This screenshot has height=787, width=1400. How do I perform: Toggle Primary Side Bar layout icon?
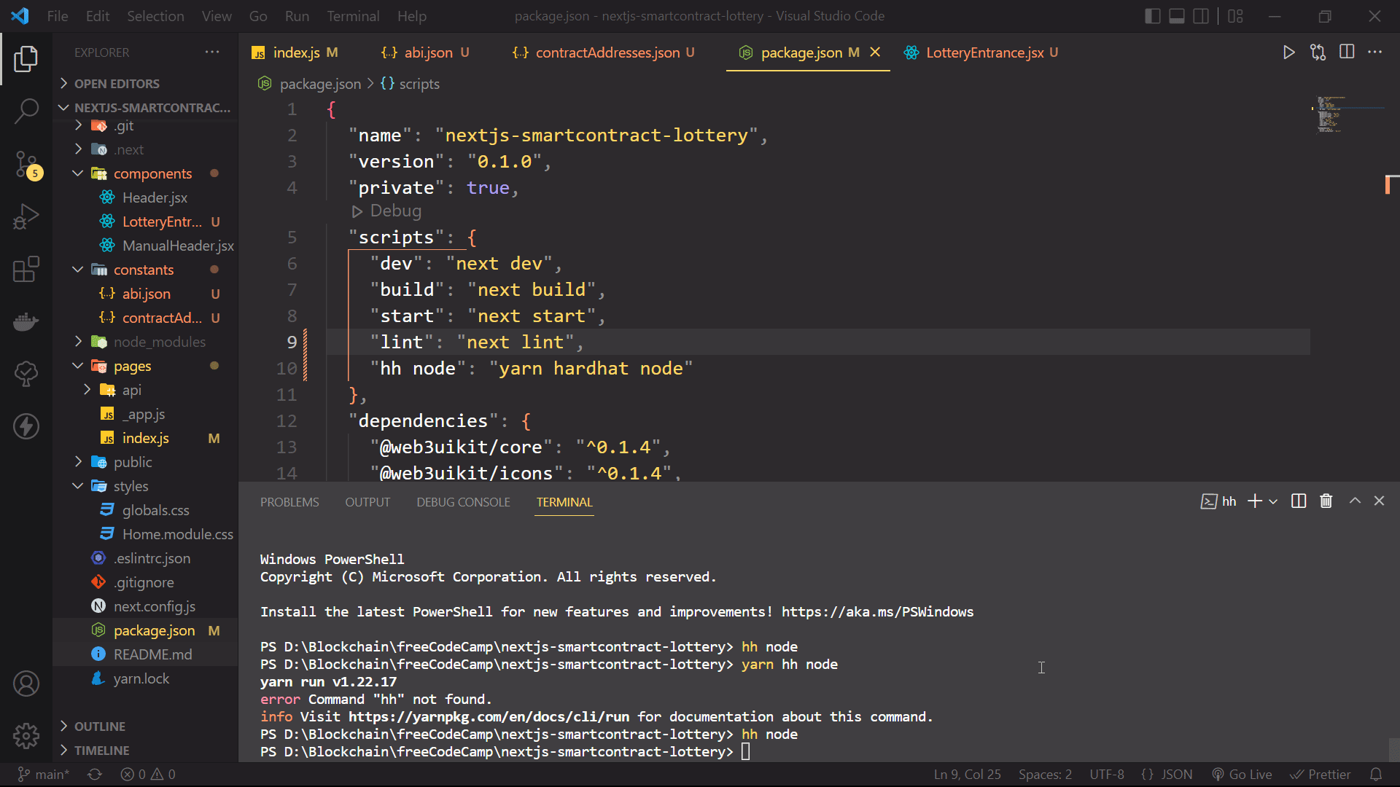tap(1153, 16)
